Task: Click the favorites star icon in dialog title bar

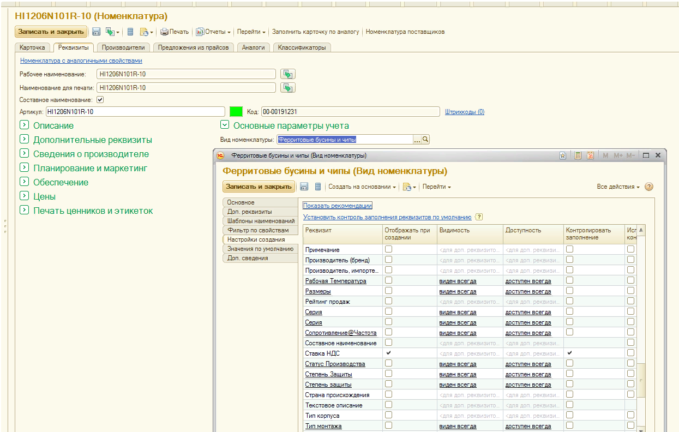Action: coord(563,155)
